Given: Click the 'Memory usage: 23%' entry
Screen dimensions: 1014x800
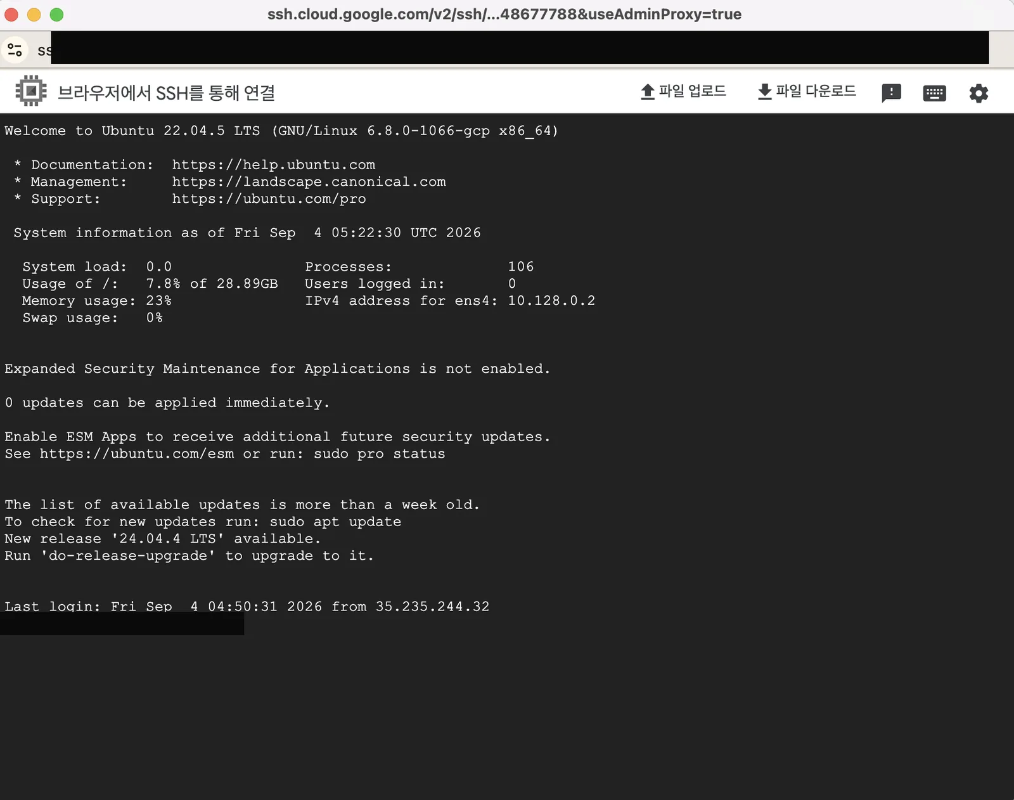Looking at the screenshot, I should pos(97,300).
